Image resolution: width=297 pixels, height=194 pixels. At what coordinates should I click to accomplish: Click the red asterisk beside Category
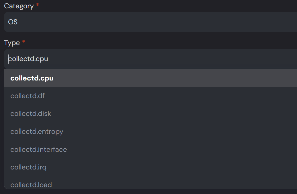tap(38, 5)
